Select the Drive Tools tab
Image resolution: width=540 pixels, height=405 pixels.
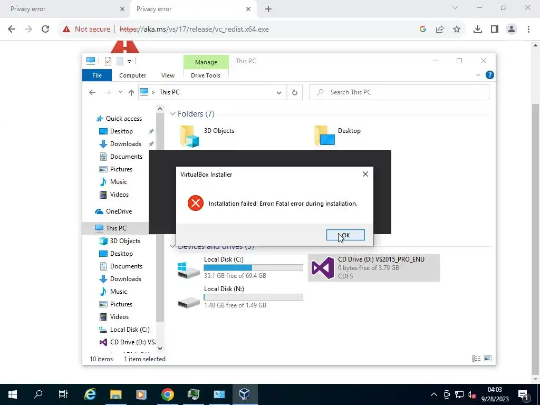coord(206,75)
